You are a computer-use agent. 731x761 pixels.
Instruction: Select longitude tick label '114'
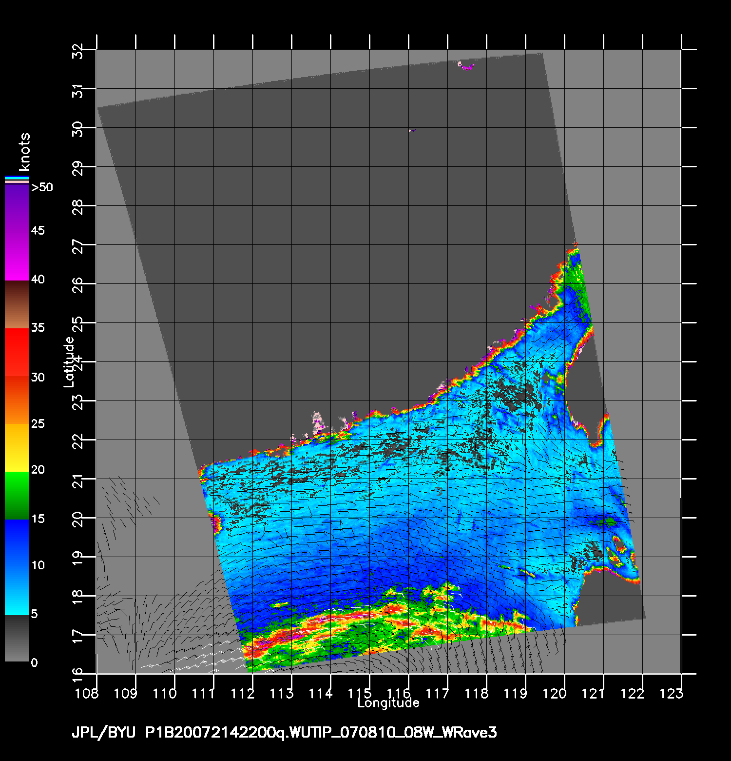click(x=321, y=693)
